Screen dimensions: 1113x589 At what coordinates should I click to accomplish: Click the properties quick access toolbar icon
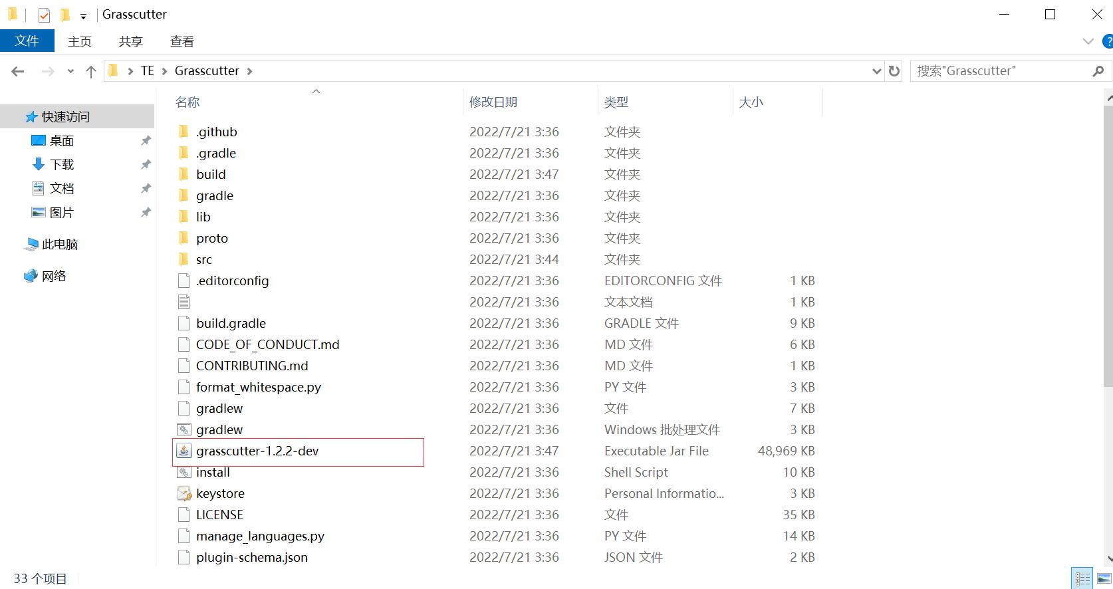click(44, 15)
